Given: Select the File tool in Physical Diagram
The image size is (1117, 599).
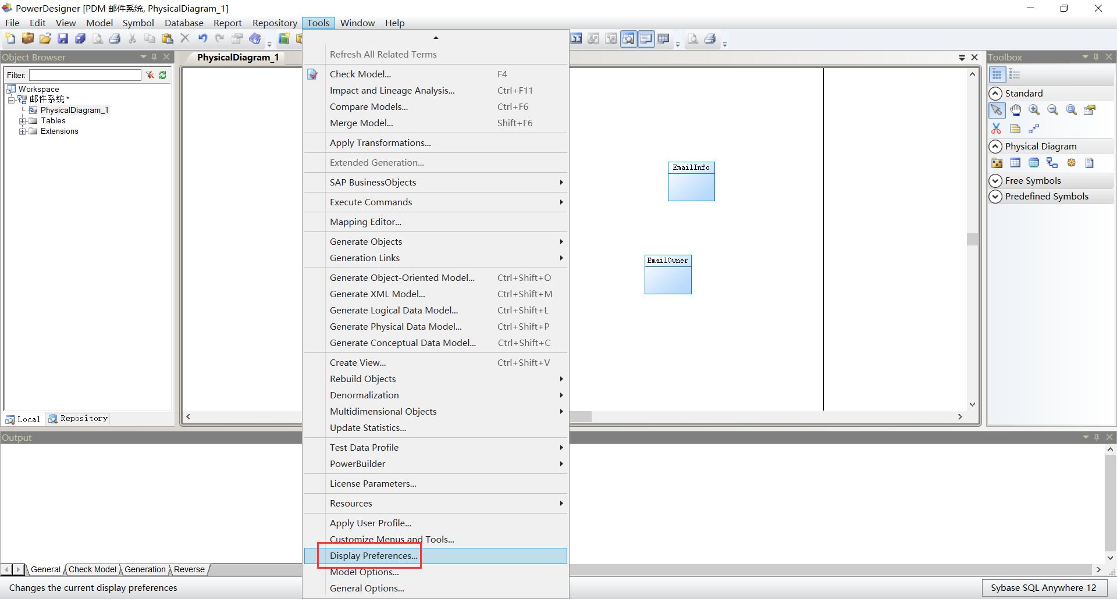Looking at the screenshot, I should (x=1090, y=163).
